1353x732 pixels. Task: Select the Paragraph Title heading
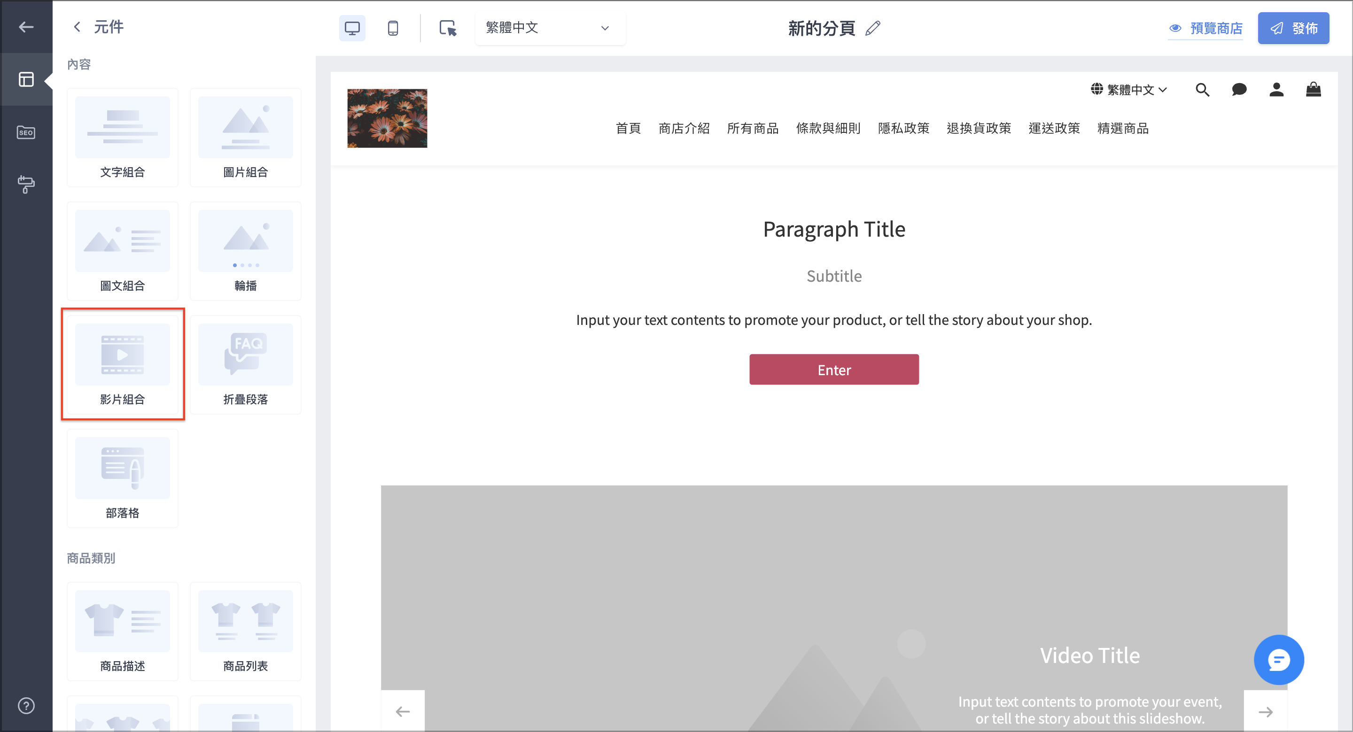834,230
